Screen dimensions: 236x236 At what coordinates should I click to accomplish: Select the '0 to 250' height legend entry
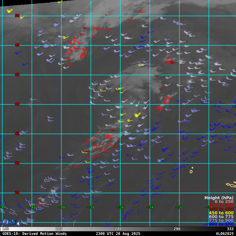click(224, 201)
